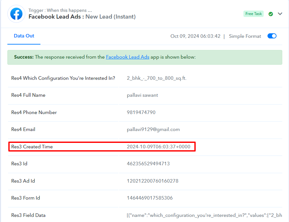This screenshot has height=222, width=289.
Task: Click the Res4 Full Name label
Action: tap(28, 95)
